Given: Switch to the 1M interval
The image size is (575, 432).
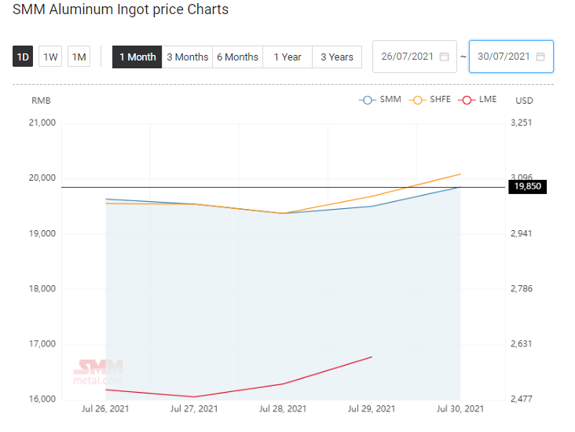Looking at the screenshot, I should point(79,57).
